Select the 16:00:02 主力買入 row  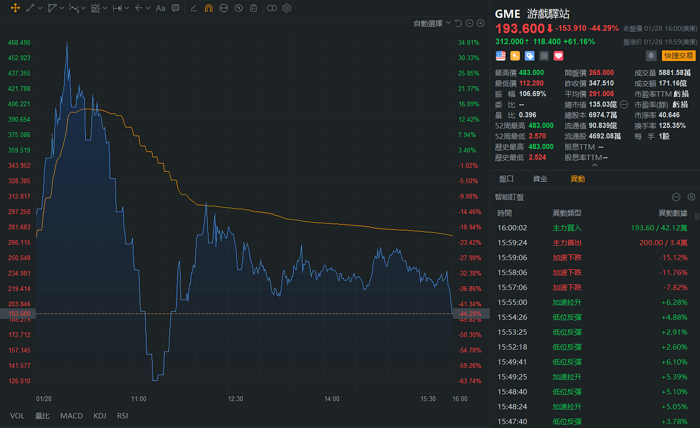coord(592,228)
